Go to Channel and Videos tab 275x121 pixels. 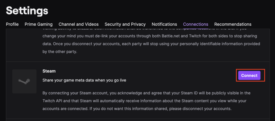[79, 24]
